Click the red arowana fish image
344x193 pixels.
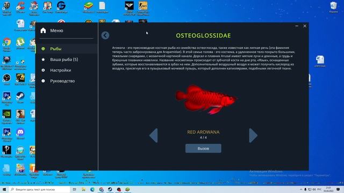pyautogui.click(x=206, y=100)
